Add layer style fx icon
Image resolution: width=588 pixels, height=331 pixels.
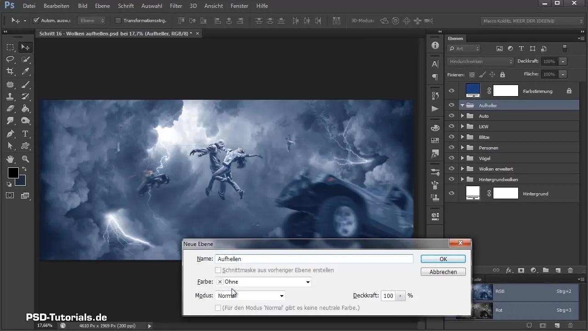(509, 270)
